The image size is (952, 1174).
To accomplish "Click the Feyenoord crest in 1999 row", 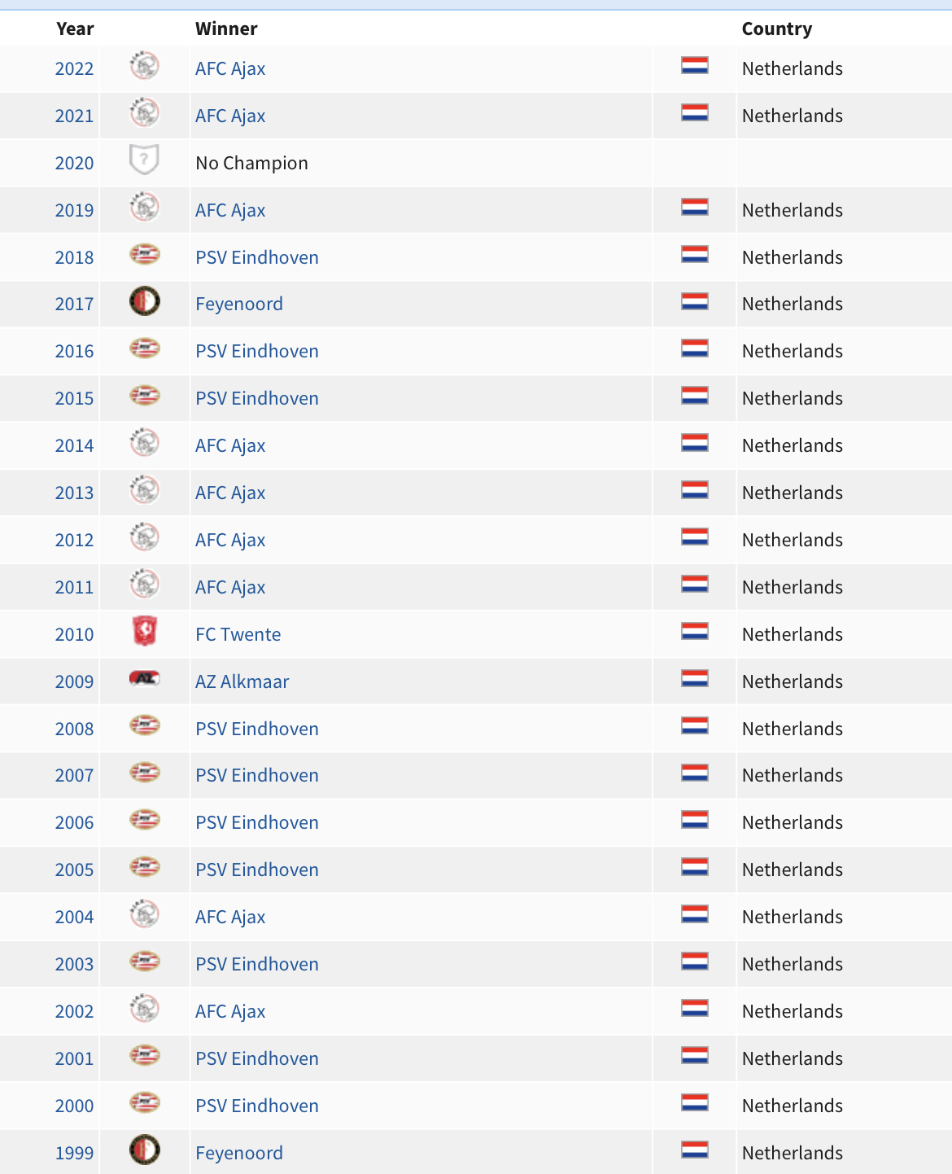I will (145, 1150).
